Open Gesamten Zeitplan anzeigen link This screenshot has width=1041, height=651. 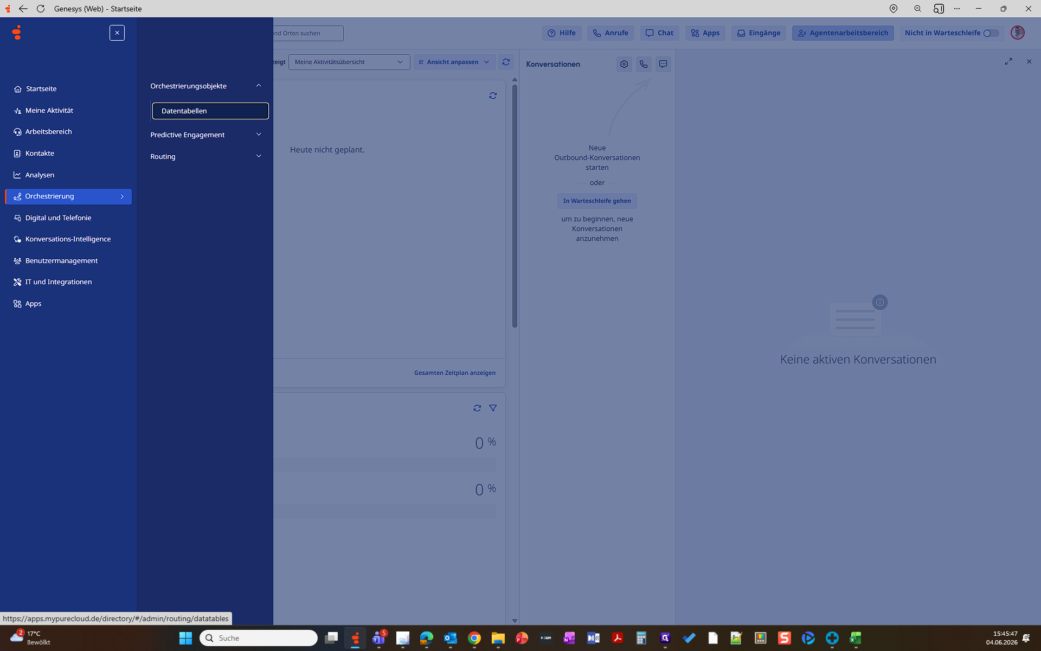[455, 373]
